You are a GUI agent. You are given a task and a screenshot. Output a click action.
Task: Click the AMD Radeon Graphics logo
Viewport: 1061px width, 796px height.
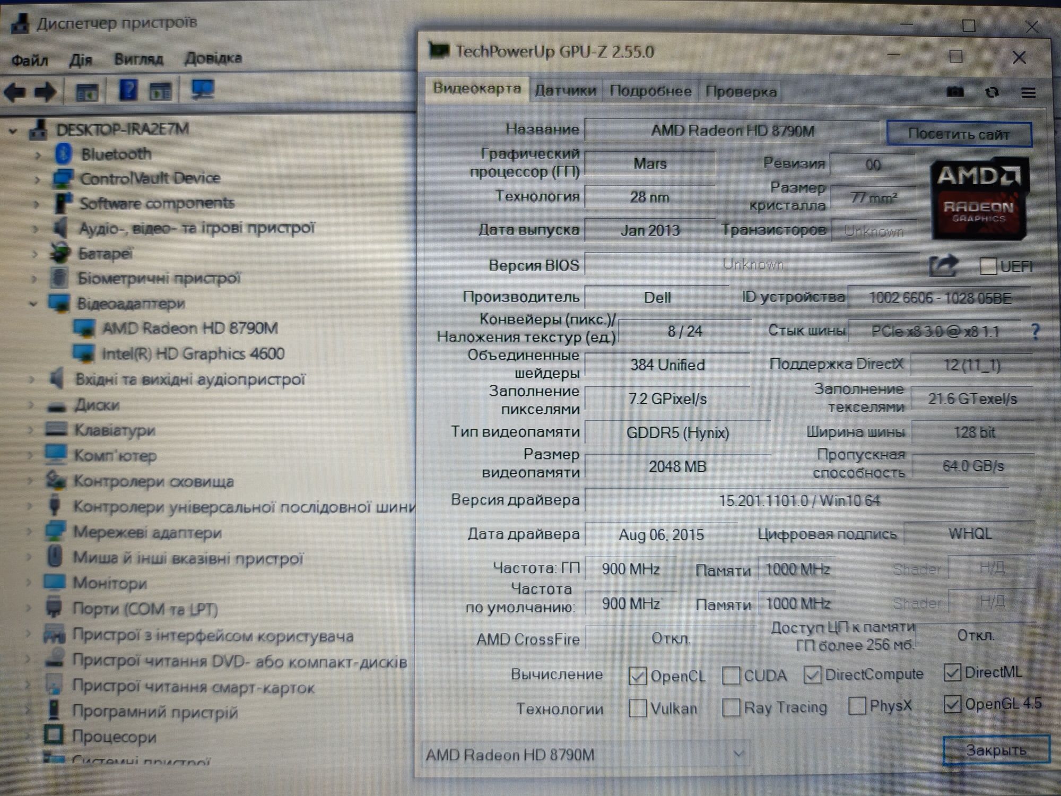(979, 198)
